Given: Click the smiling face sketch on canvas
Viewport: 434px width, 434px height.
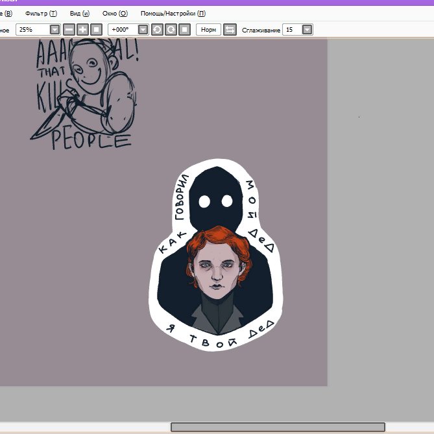Looking at the screenshot, I should coord(88,68).
